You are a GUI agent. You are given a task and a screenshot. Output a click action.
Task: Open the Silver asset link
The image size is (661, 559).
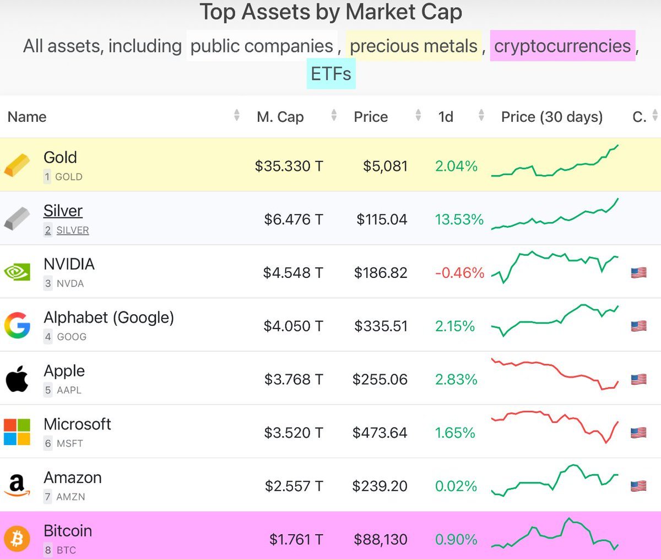pyautogui.click(x=63, y=211)
